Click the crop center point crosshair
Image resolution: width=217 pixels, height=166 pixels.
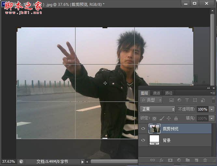click(x=105, y=83)
